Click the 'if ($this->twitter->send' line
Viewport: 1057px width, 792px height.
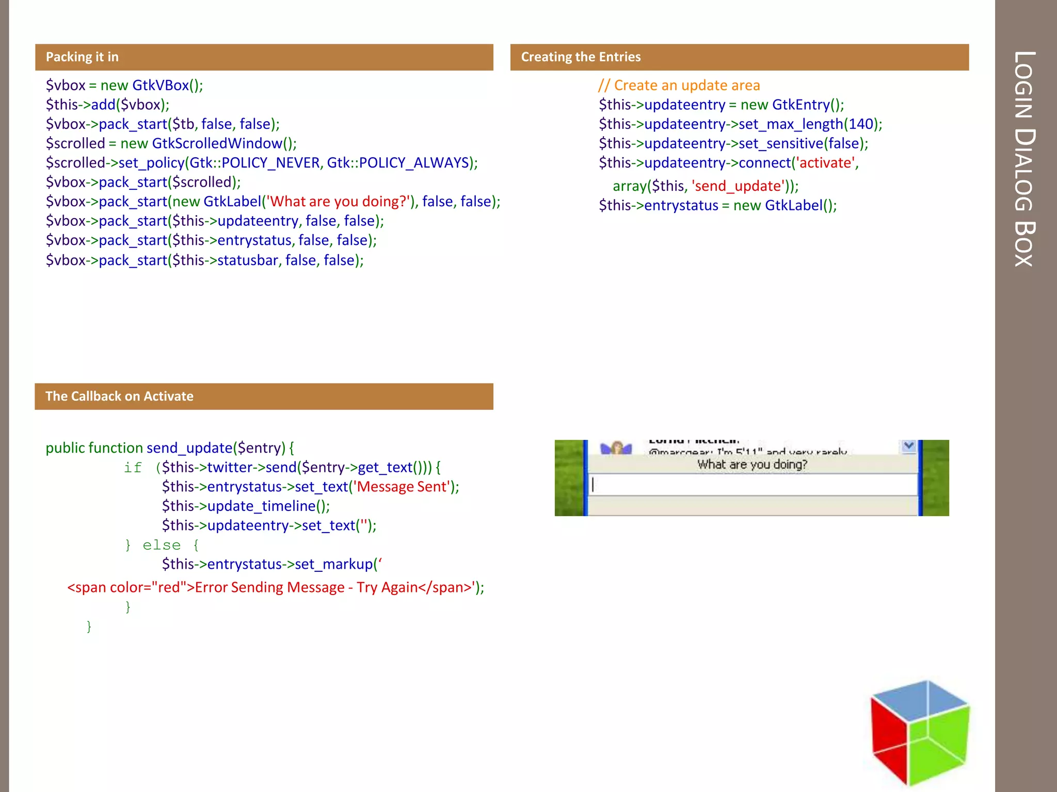click(x=282, y=467)
